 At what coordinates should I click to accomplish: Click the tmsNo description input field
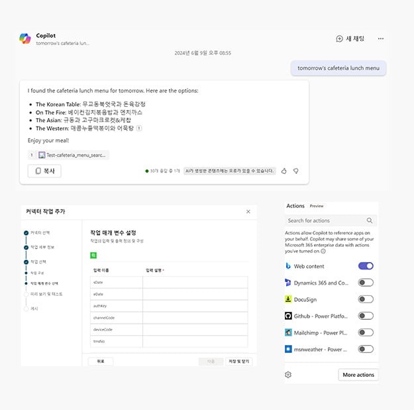coord(195,341)
